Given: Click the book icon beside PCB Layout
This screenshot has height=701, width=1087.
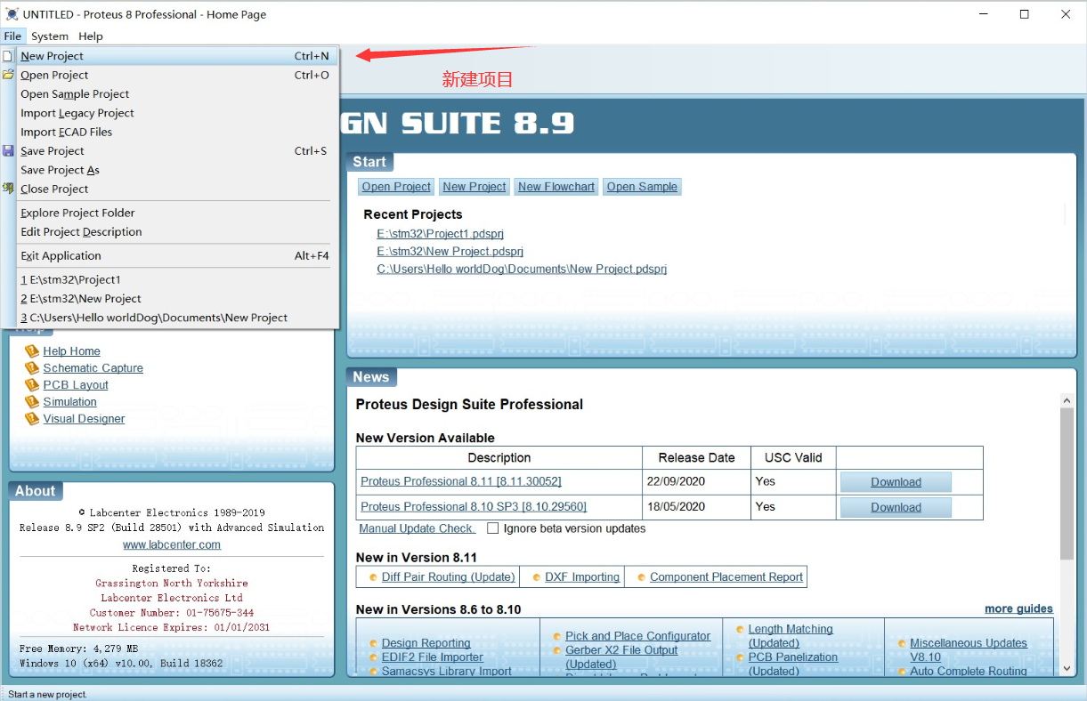Looking at the screenshot, I should [x=32, y=385].
